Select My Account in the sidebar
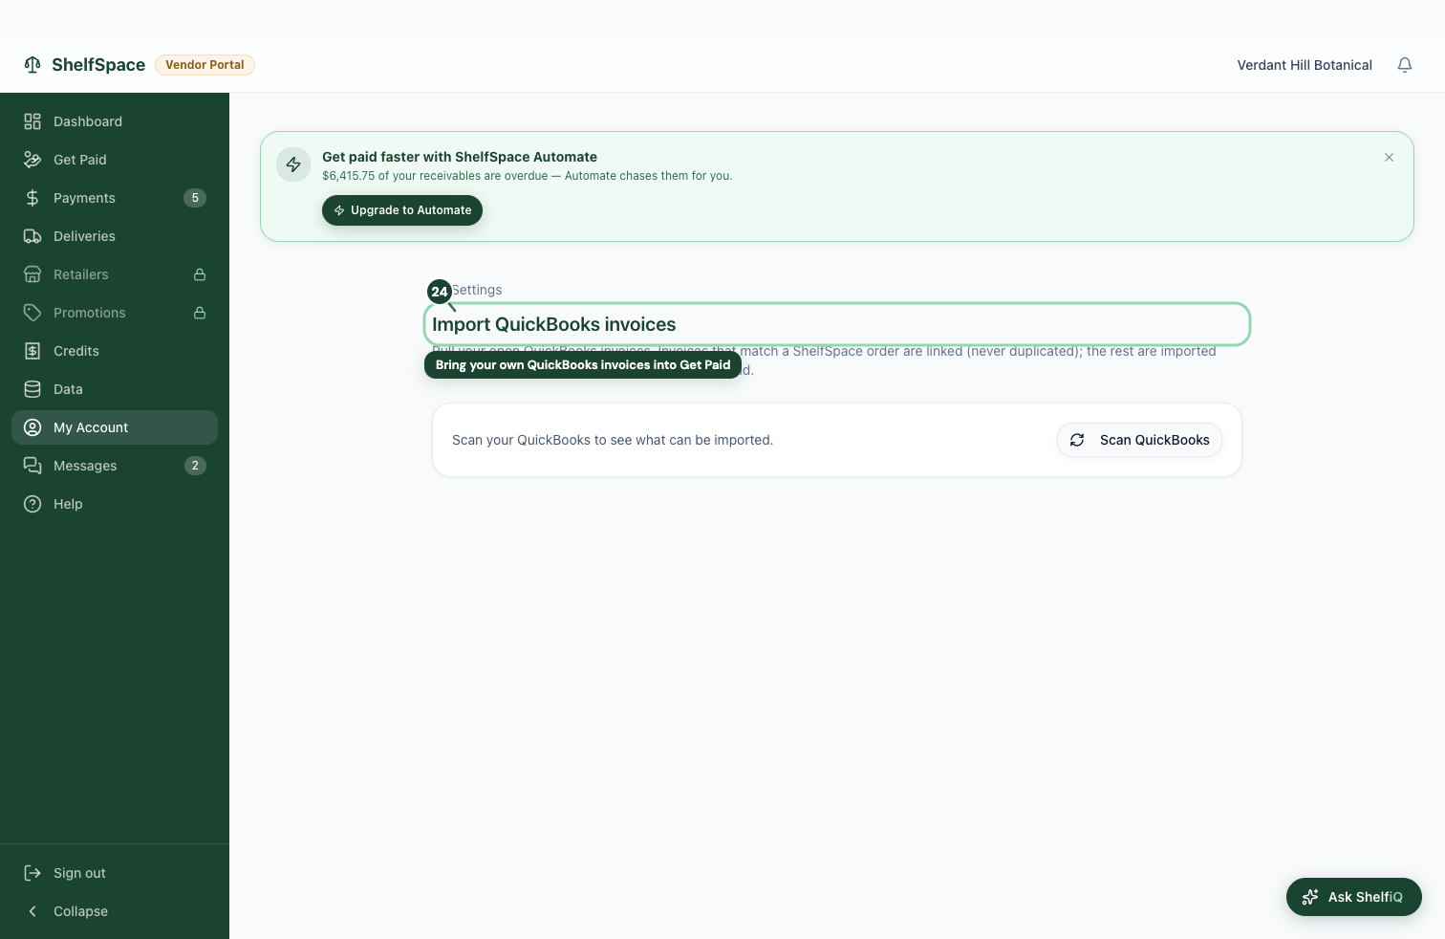The height and width of the screenshot is (939, 1445). click(115, 427)
